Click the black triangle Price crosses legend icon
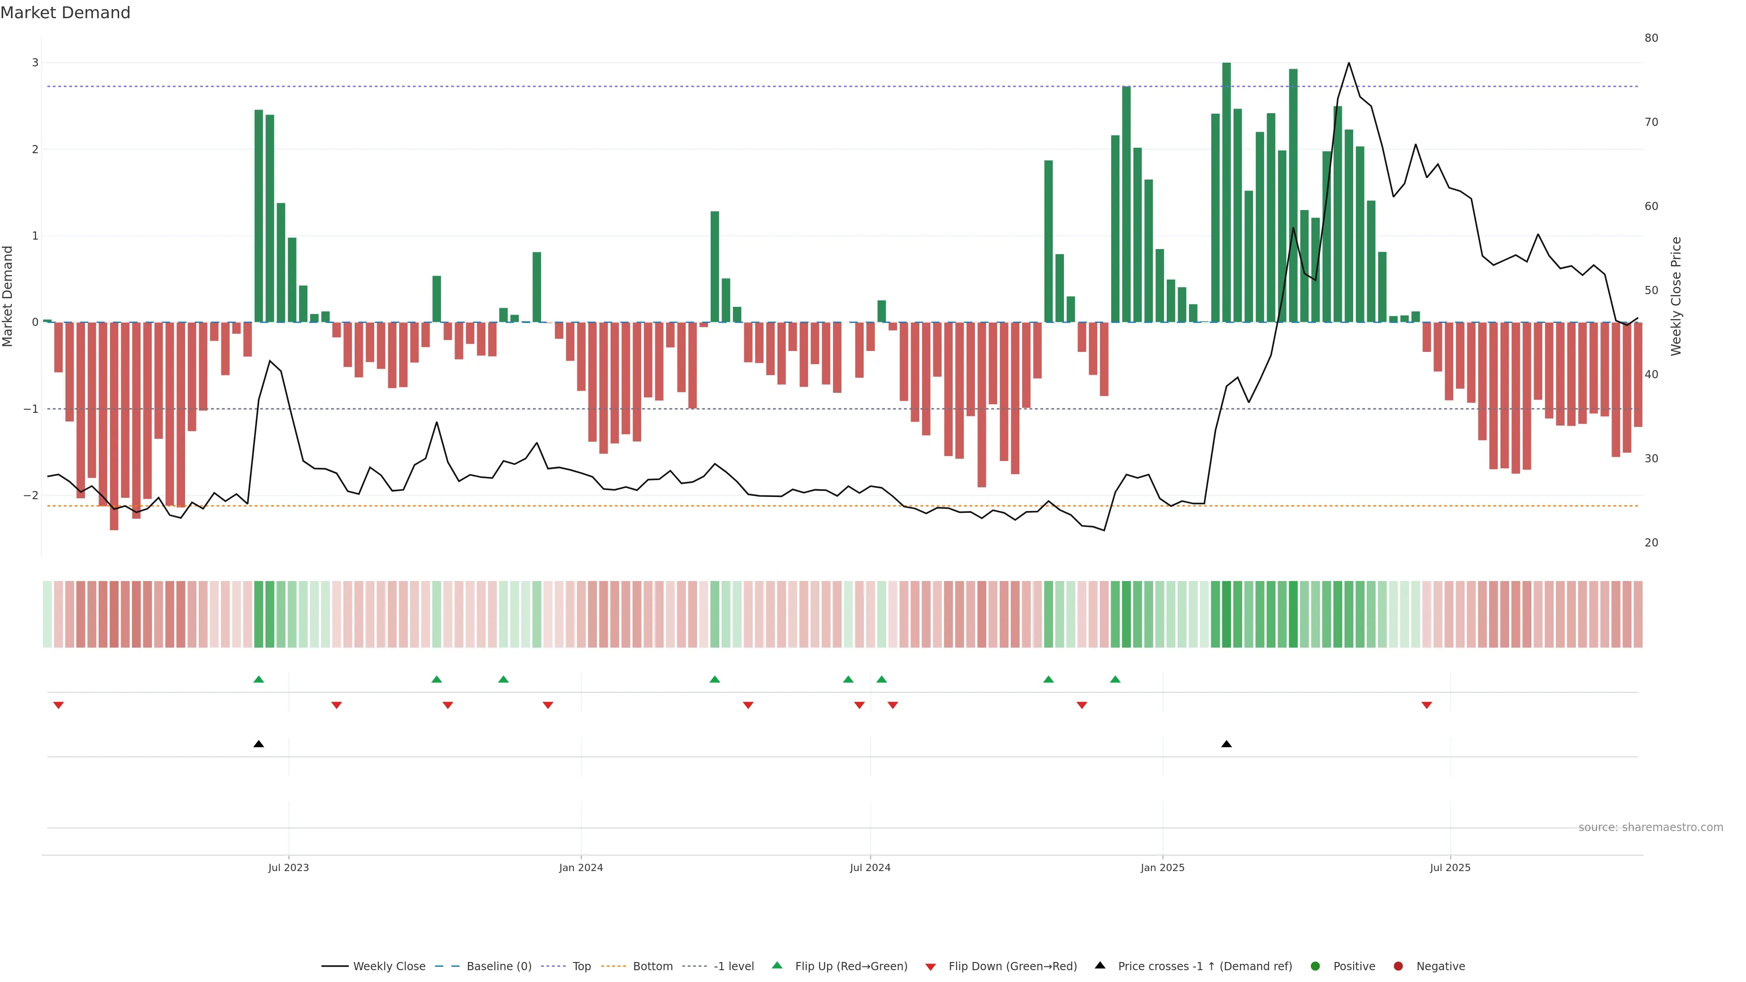Screen dimensions: 1746x982 point(1100,965)
